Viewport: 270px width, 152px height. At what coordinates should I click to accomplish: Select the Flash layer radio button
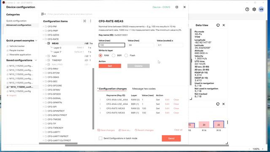click(x=126, y=55)
